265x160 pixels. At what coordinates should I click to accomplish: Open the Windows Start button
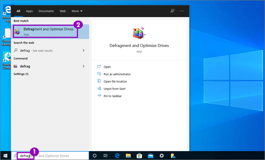[x=5, y=155]
